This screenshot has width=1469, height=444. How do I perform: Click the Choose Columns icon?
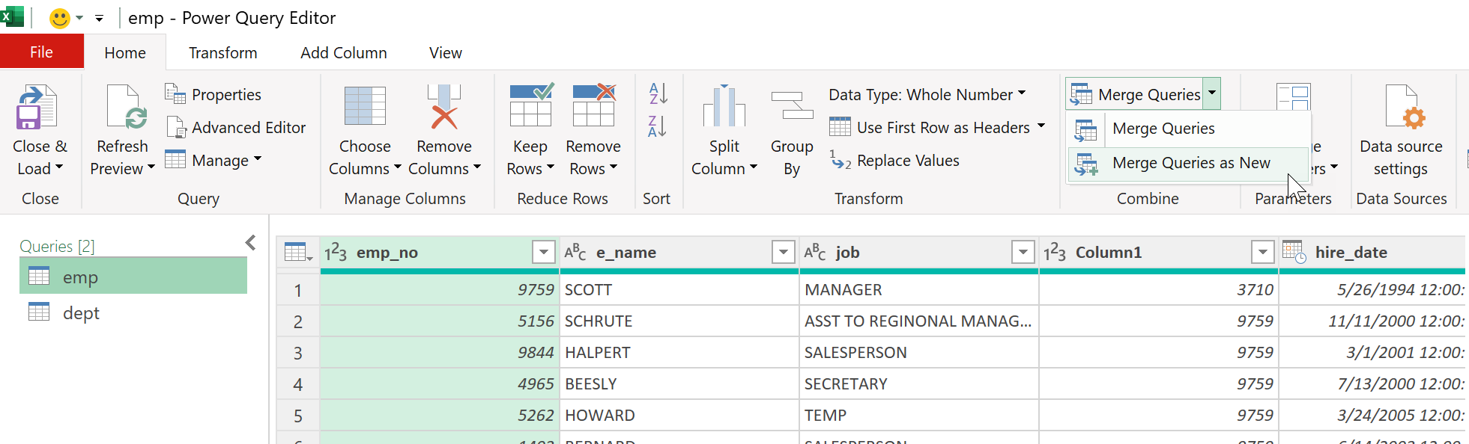(364, 107)
